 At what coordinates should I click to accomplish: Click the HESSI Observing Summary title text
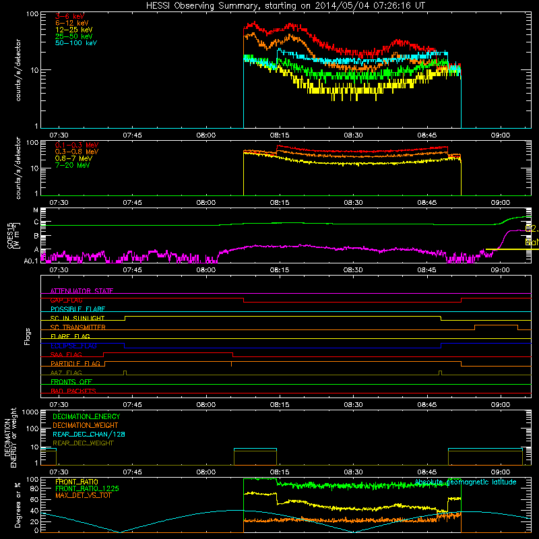285,5
